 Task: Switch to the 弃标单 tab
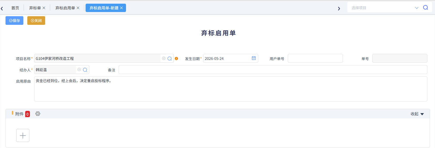click(35, 8)
